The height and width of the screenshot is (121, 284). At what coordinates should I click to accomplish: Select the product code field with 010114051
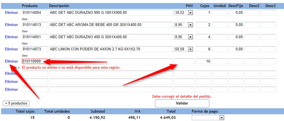click(x=35, y=37)
